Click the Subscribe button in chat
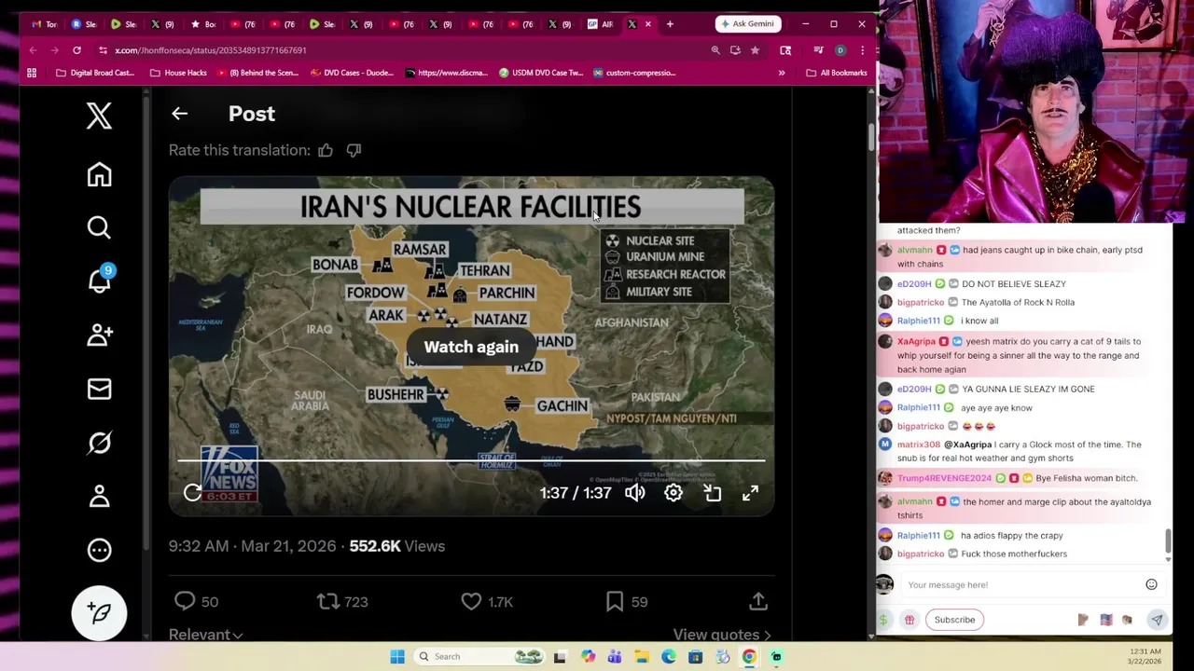The width and height of the screenshot is (1194, 671). point(954,620)
